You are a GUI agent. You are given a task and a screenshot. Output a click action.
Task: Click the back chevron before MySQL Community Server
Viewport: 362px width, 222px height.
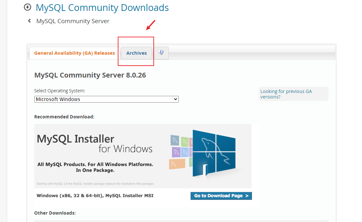[29, 21]
